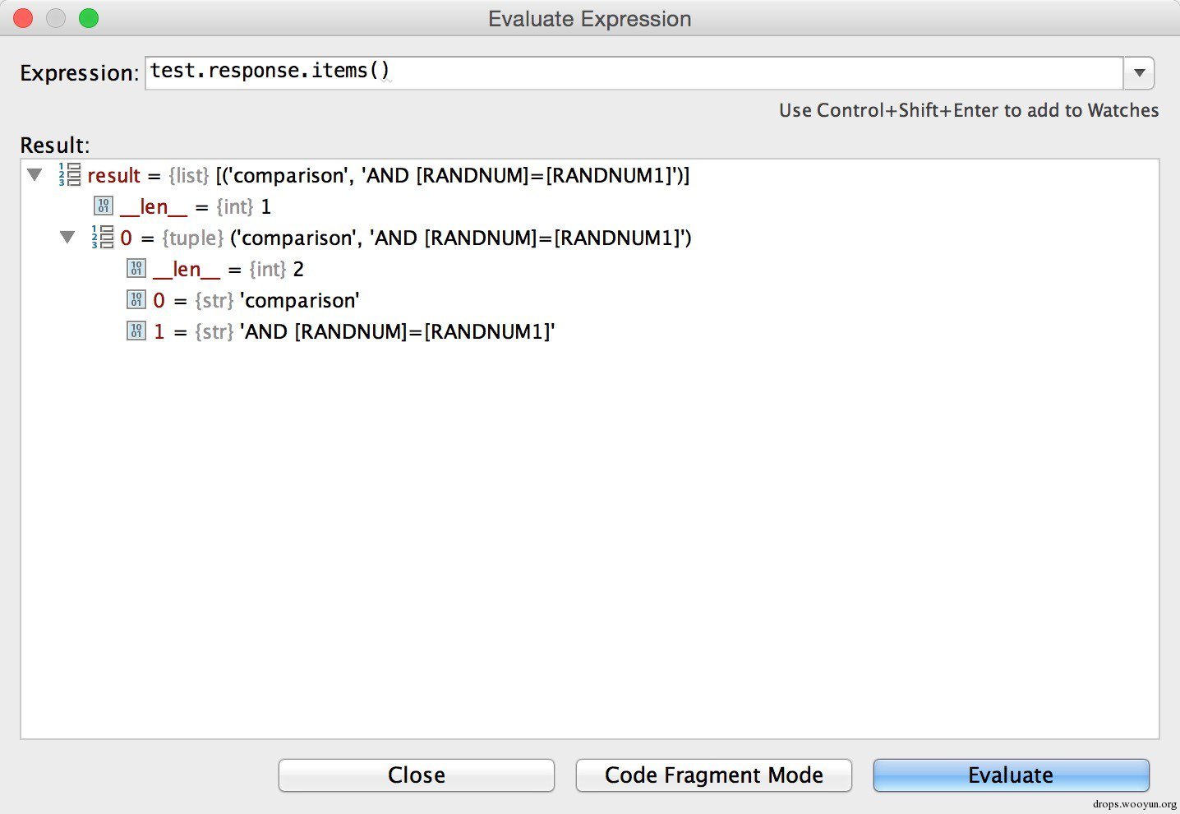The image size is (1180, 814).
Task: Collapse the tuple node at index 0
Action: point(67,238)
